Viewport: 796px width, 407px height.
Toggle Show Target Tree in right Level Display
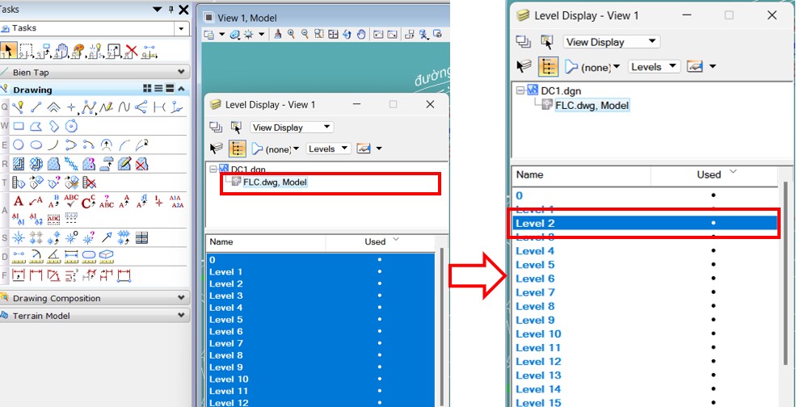[x=549, y=67]
